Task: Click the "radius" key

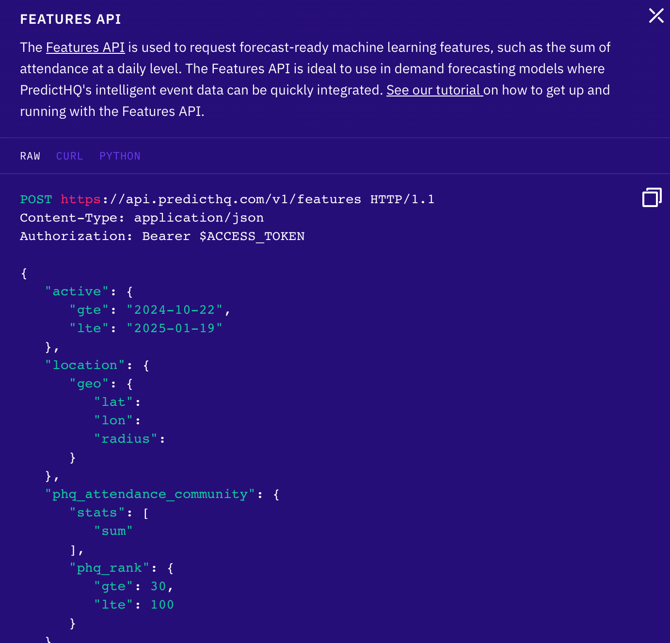Action: click(x=126, y=439)
